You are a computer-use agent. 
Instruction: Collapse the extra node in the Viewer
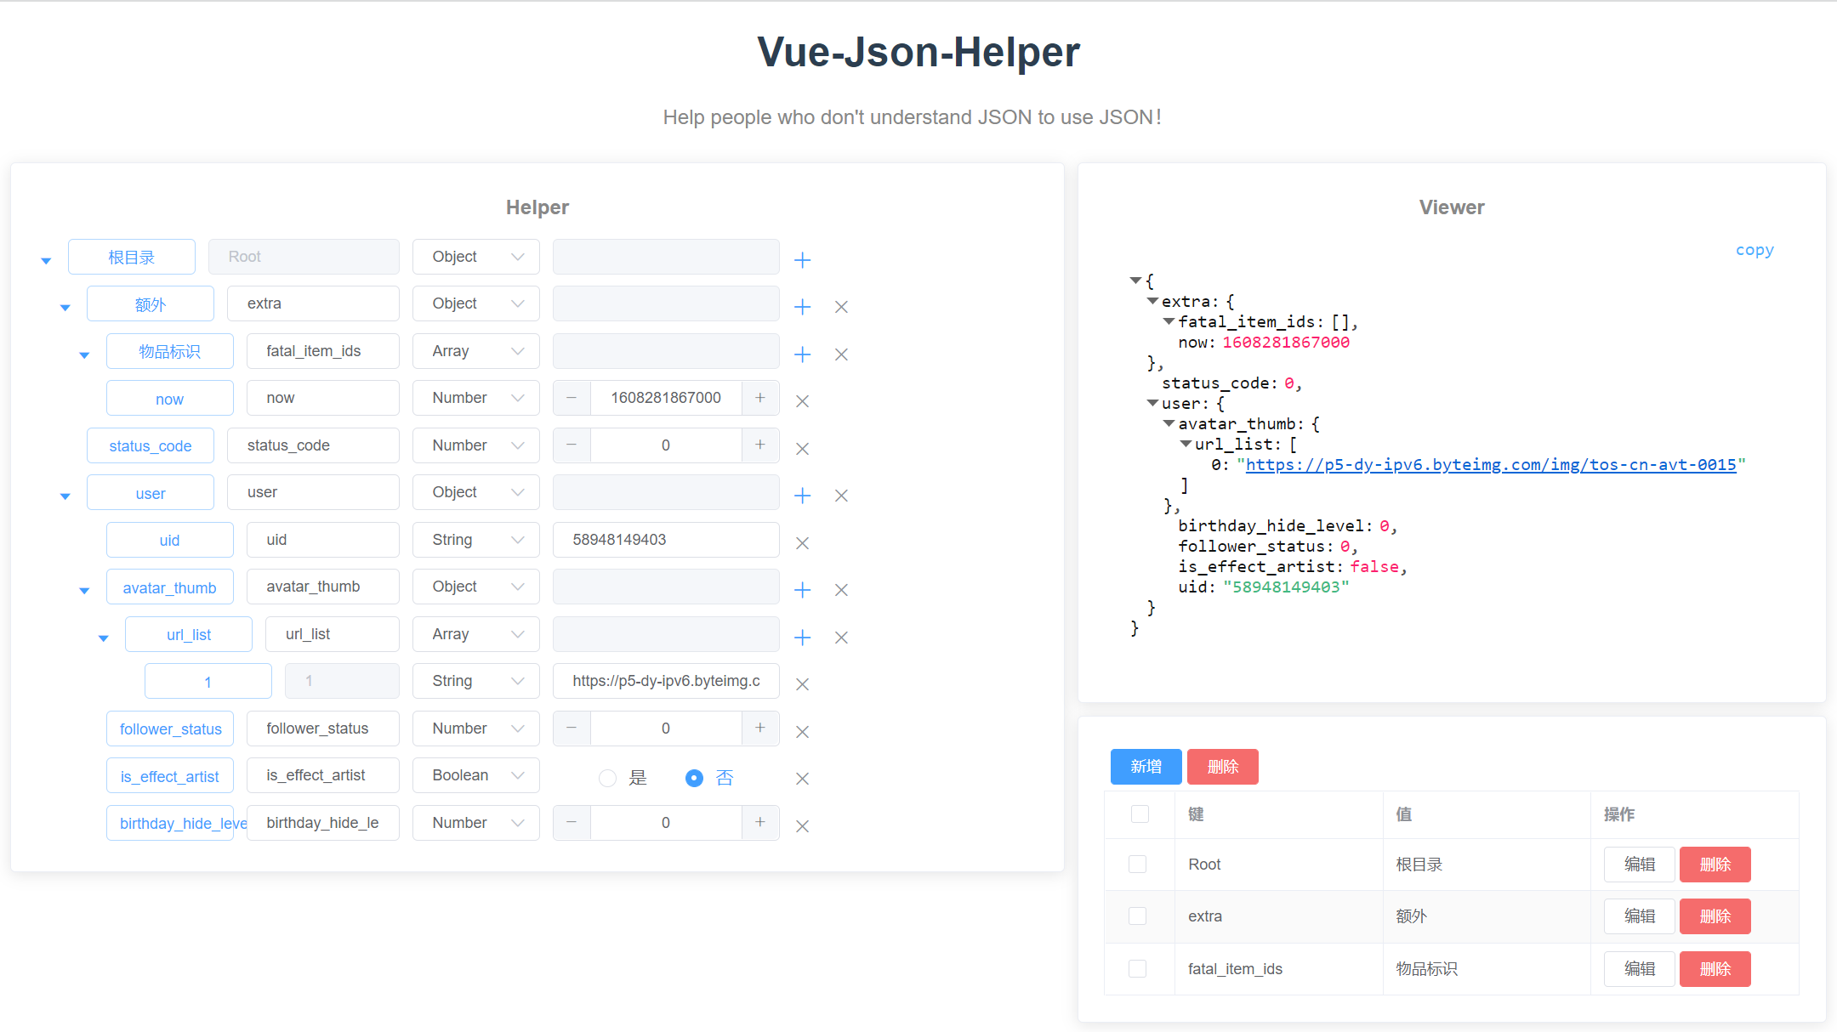tap(1152, 302)
